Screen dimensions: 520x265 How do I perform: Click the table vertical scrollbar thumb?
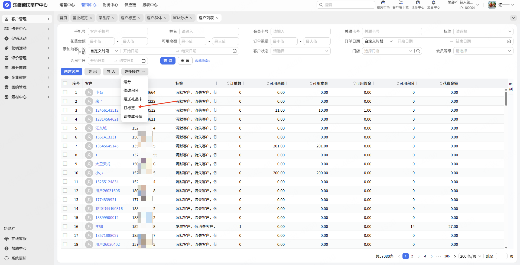[506, 99]
